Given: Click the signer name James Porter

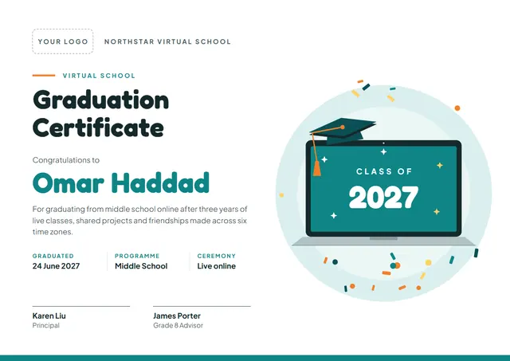Looking at the screenshot, I should 177,316.
